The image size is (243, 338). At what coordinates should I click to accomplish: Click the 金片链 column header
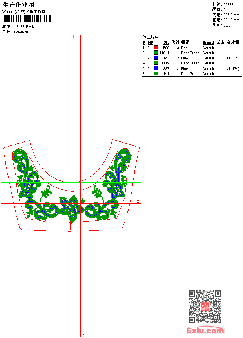click(x=233, y=42)
